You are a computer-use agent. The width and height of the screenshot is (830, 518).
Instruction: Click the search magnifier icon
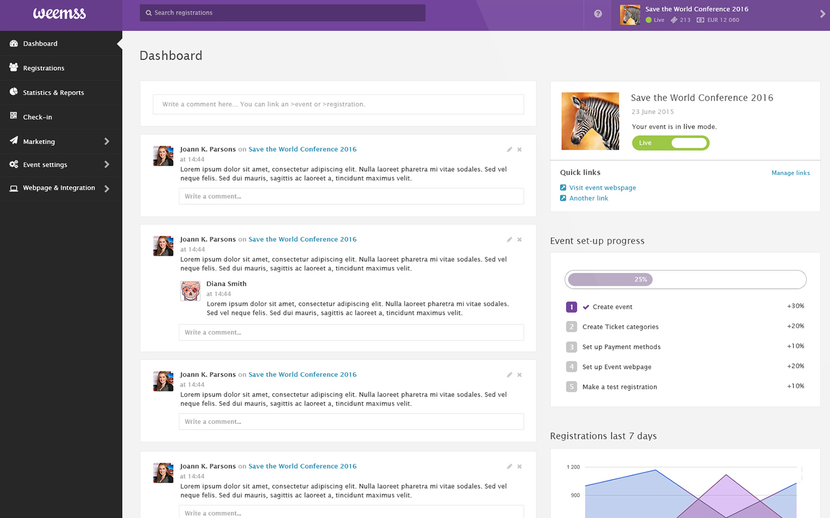point(148,13)
